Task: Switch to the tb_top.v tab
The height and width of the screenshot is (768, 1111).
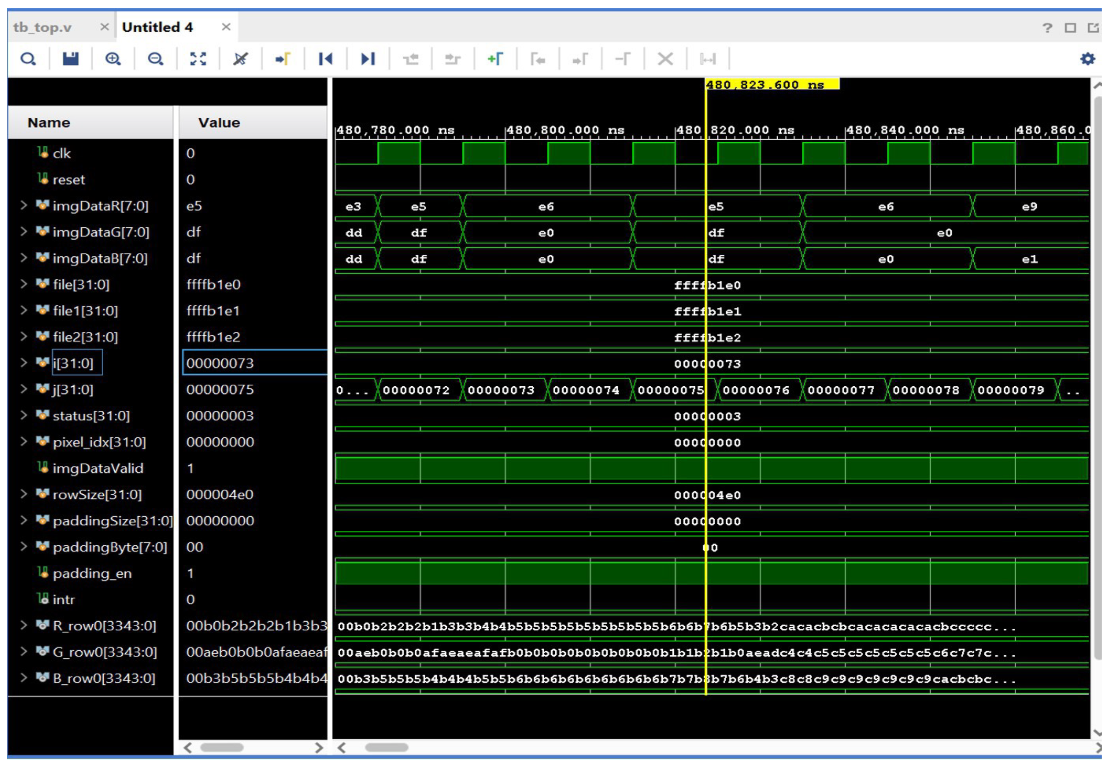Action: (x=42, y=27)
